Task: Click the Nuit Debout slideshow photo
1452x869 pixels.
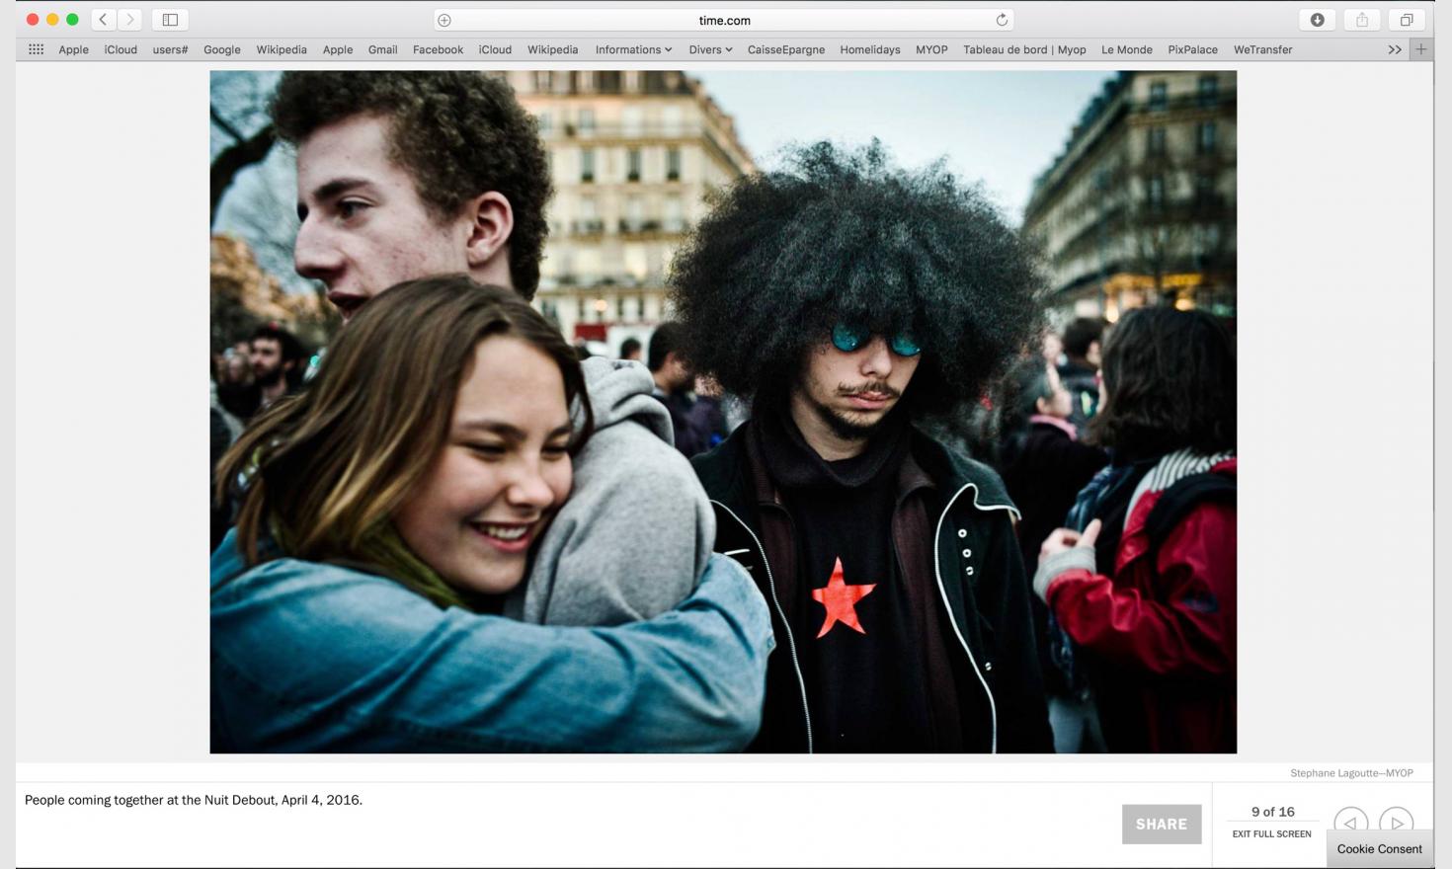Action: point(723,412)
